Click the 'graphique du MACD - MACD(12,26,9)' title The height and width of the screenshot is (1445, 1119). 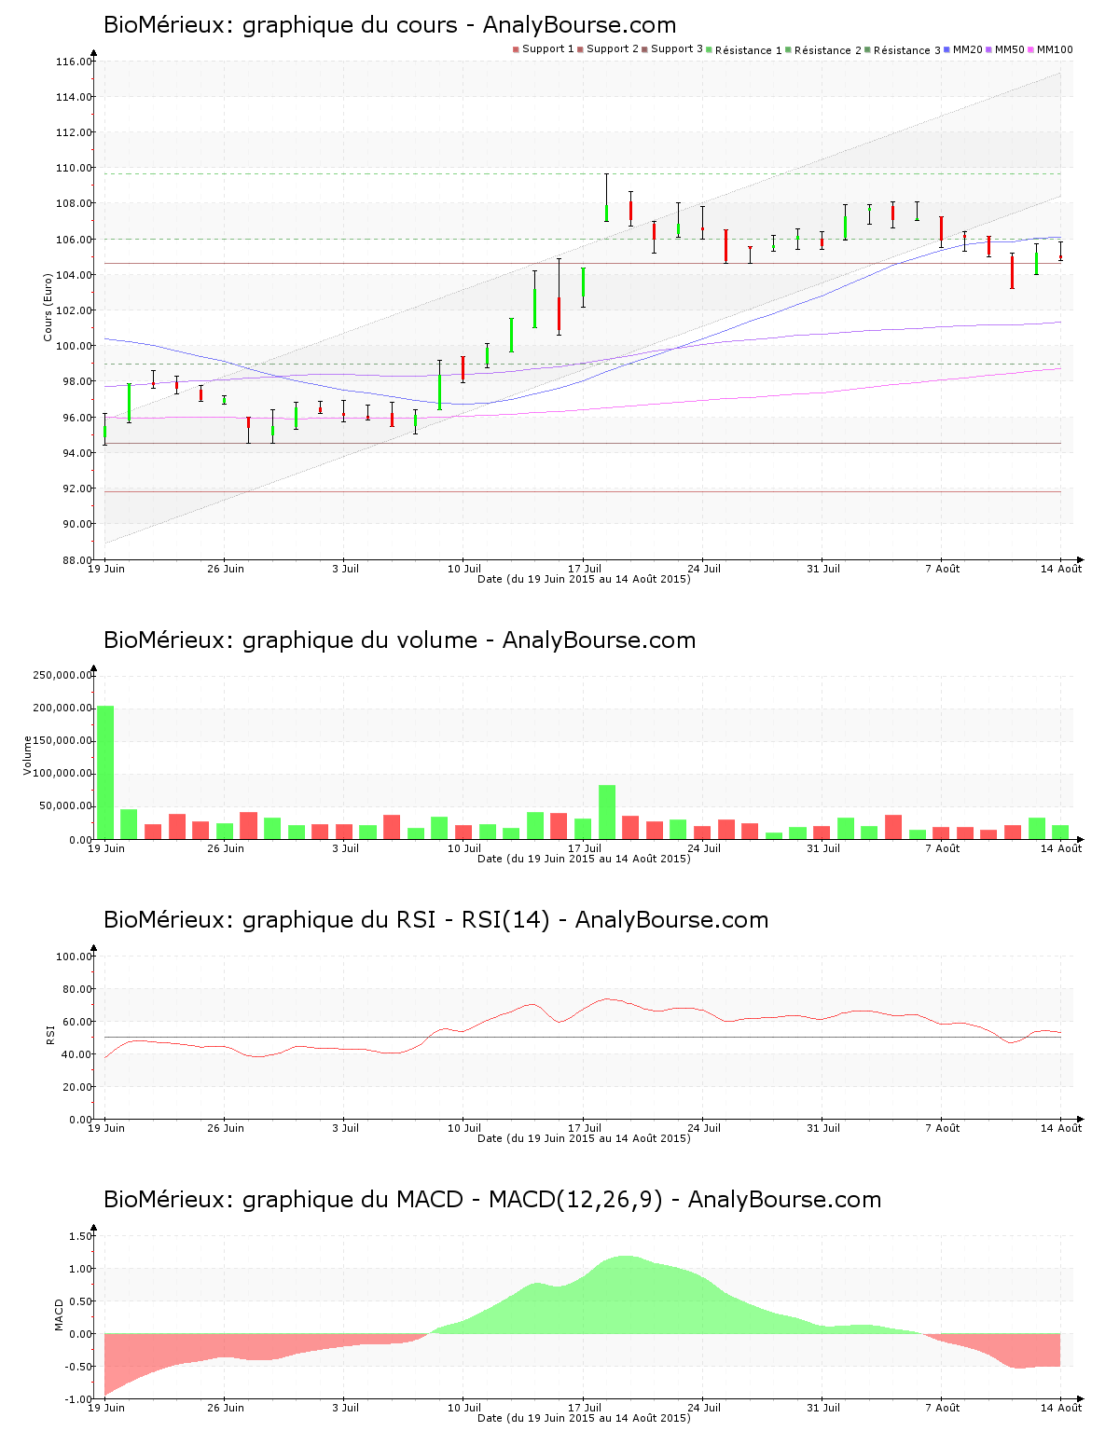(492, 1200)
